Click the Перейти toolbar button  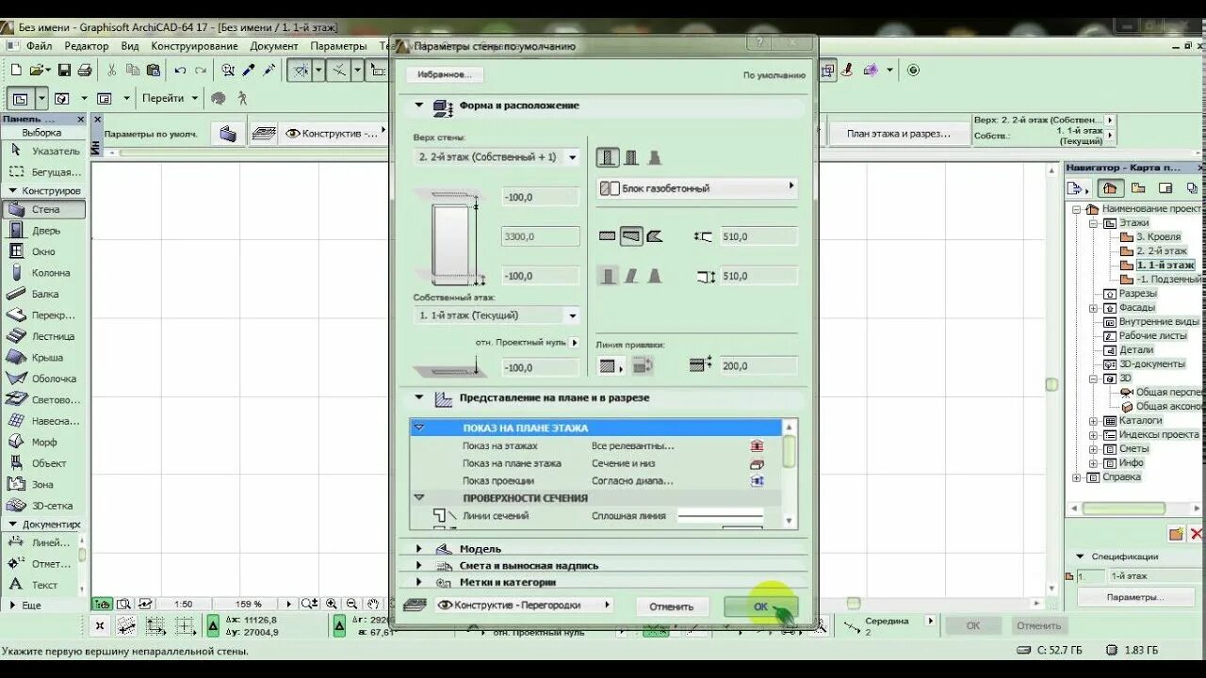coord(170,98)
